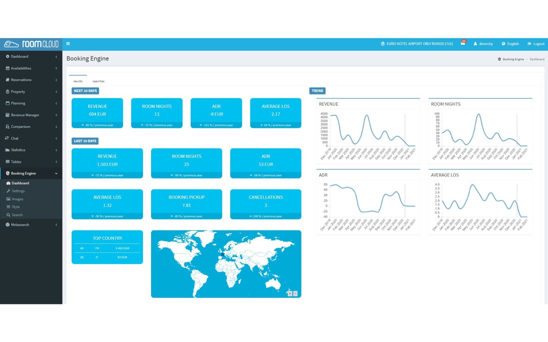
Task: Click the world map visualization
Action: tap(226, 264)
